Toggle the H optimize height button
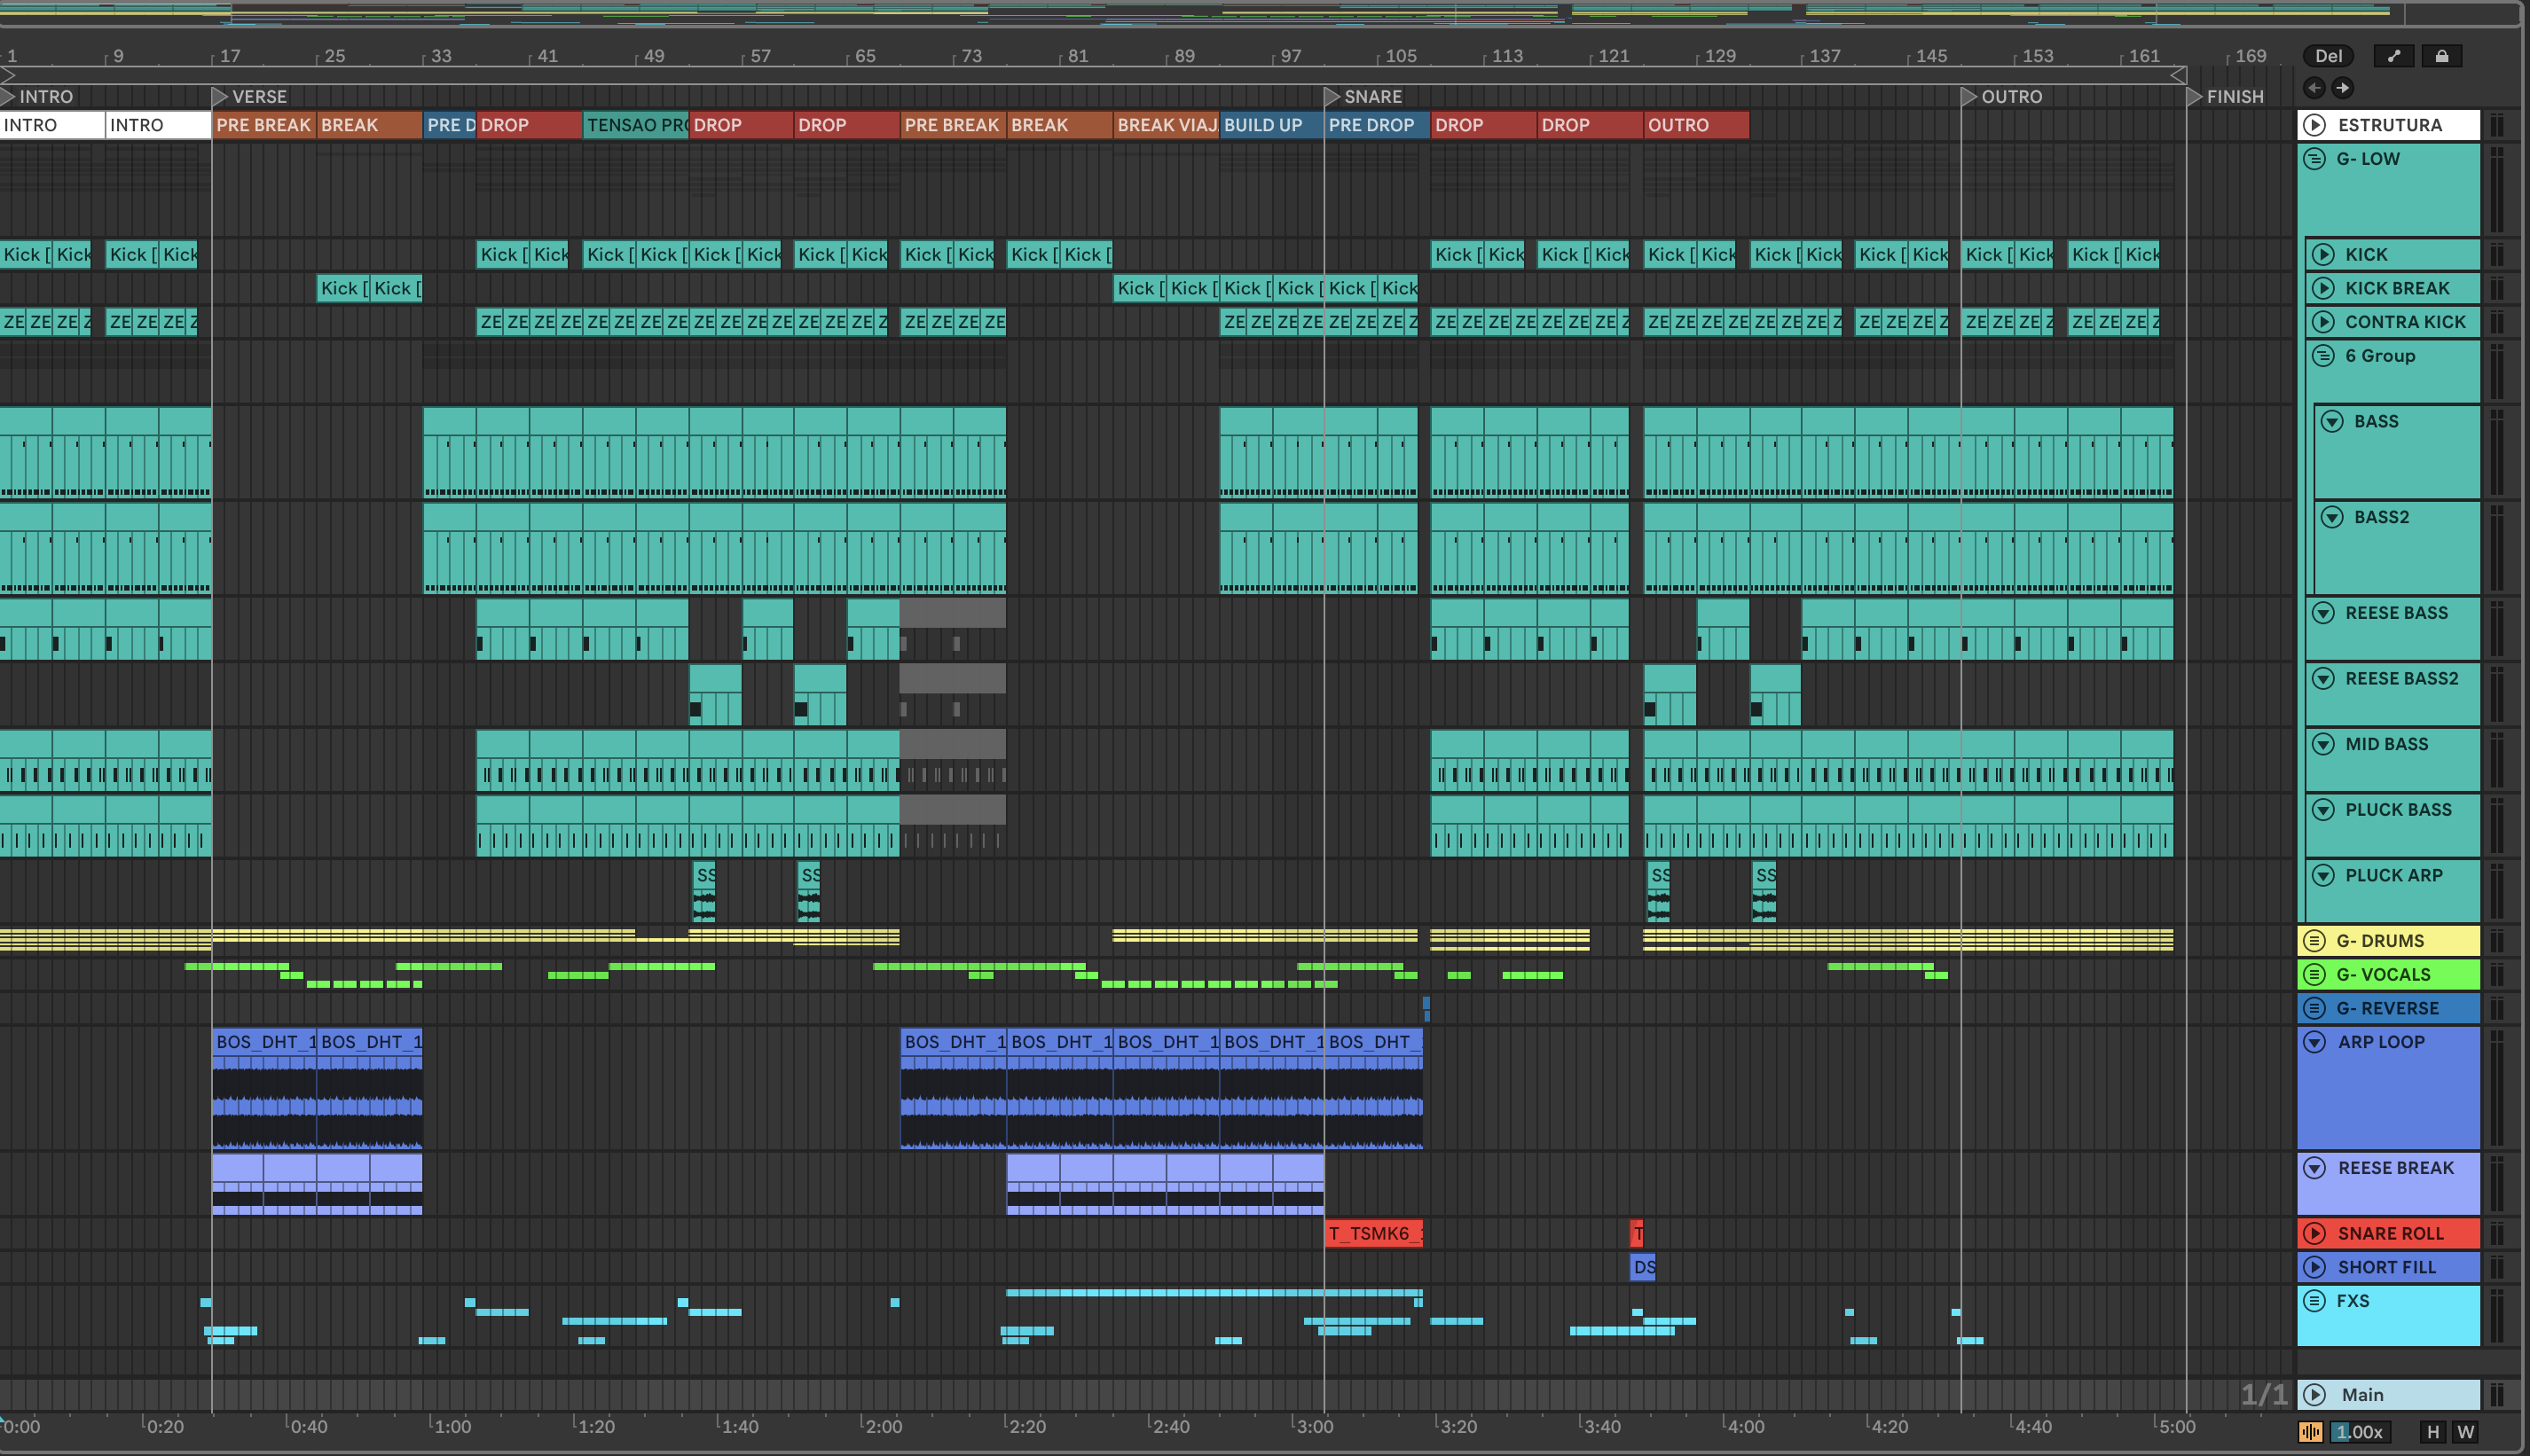This screenshot has height=1456, width=2530. [2433, 1432]
